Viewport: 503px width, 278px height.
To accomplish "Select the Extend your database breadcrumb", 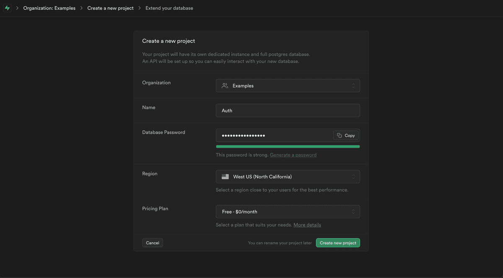I will point(169,8).
